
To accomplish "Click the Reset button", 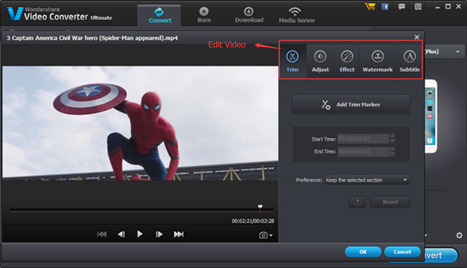I will point(390,202).
